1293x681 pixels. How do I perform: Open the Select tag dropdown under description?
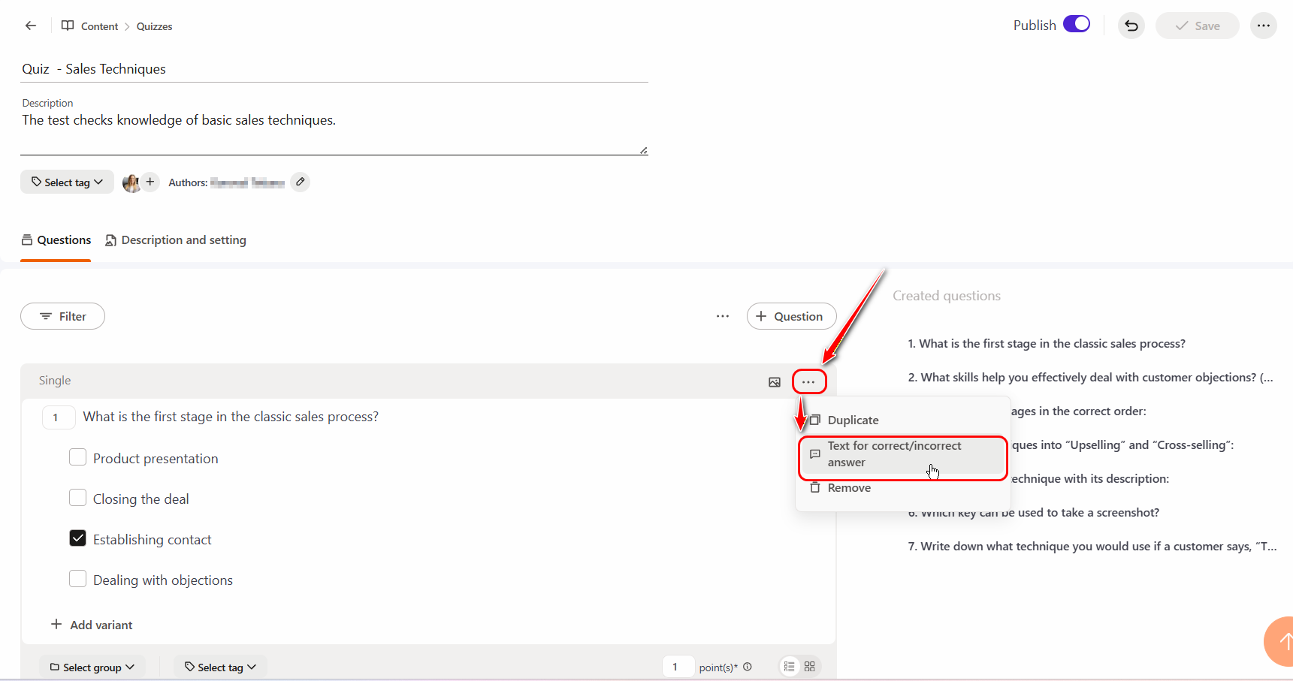click(67, 182)
